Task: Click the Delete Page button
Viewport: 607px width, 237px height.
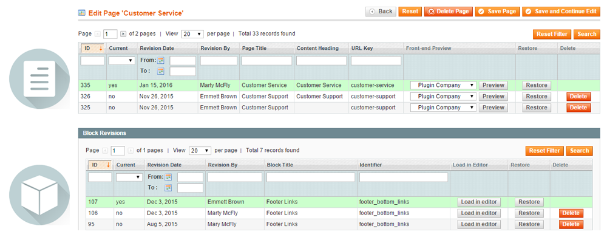Action: click(449, 12)
